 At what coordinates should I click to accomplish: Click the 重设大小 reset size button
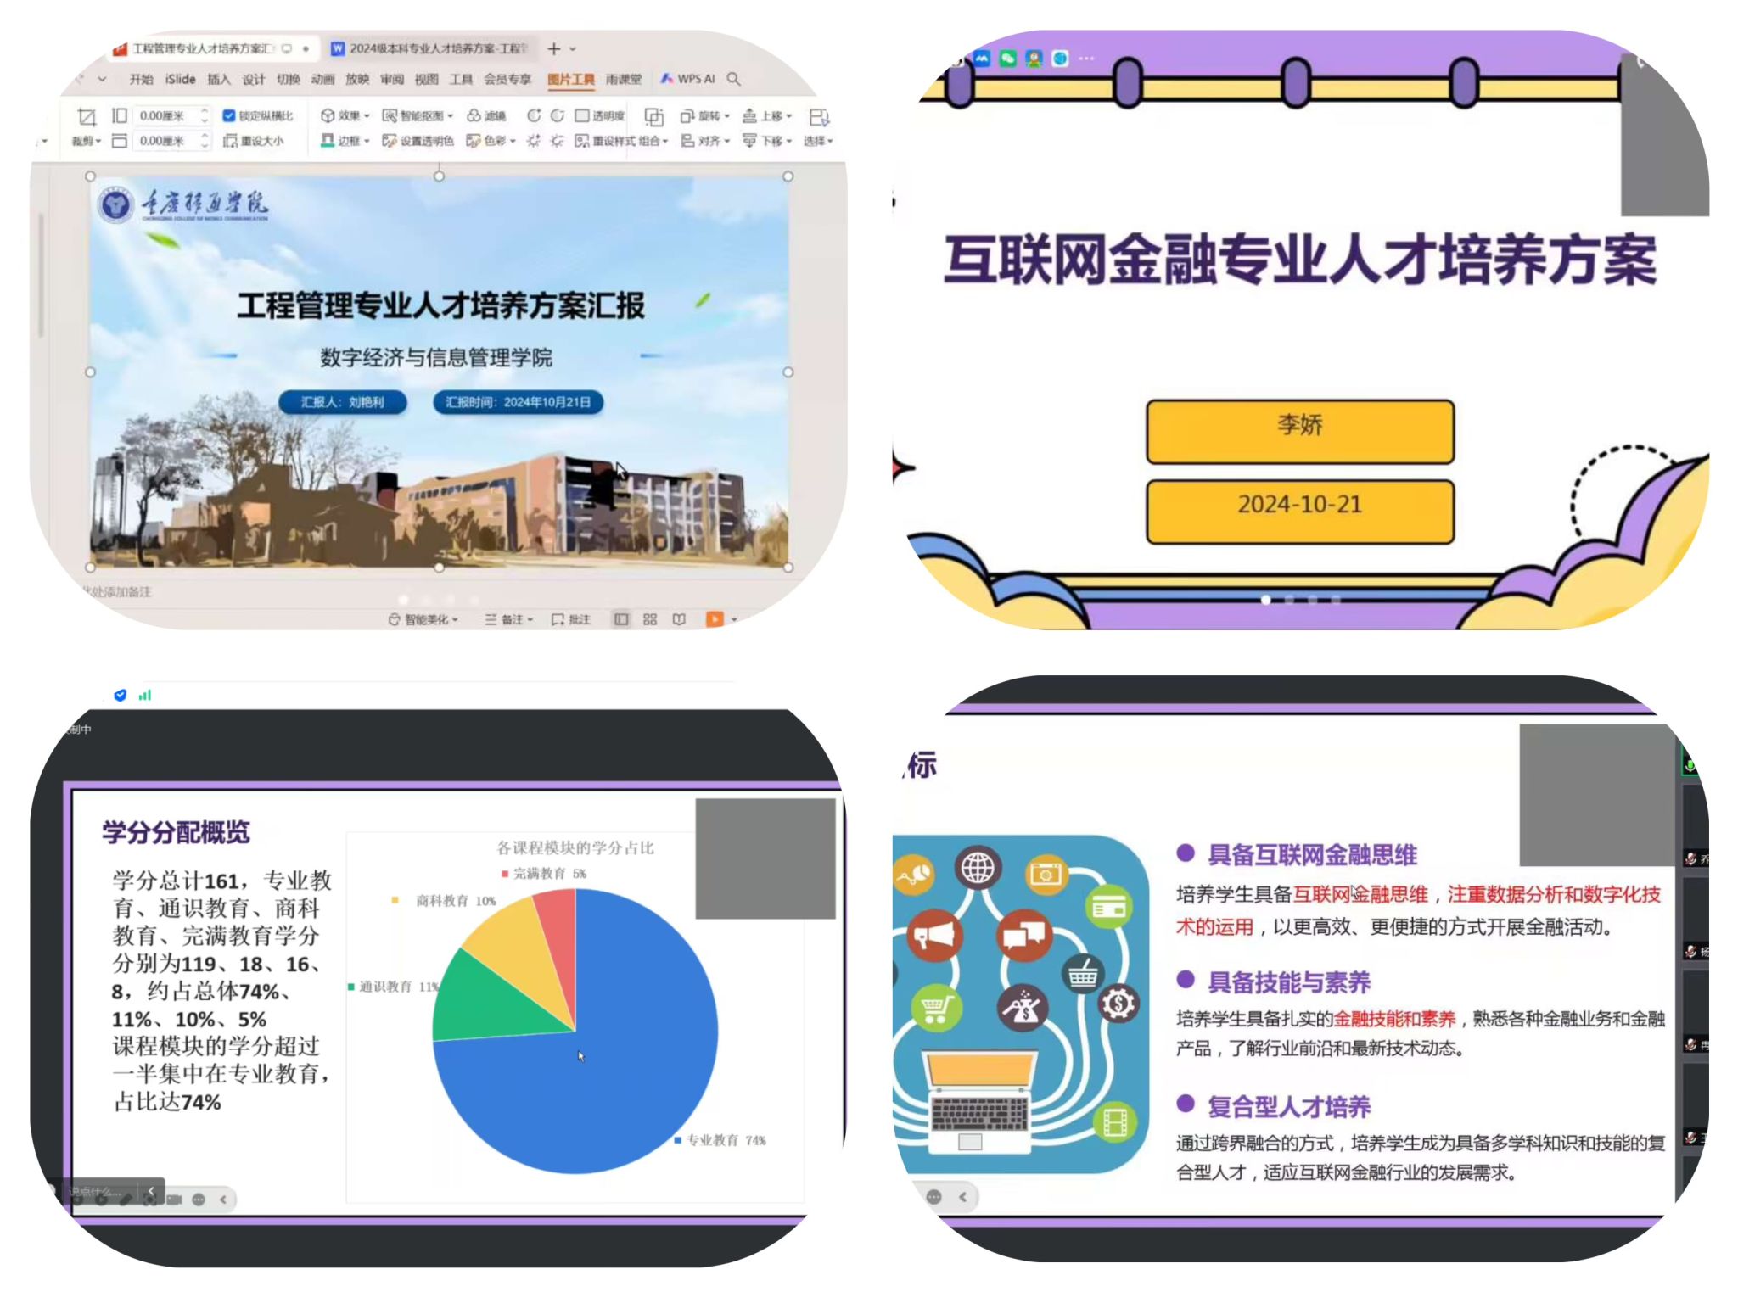coord(253,141)
